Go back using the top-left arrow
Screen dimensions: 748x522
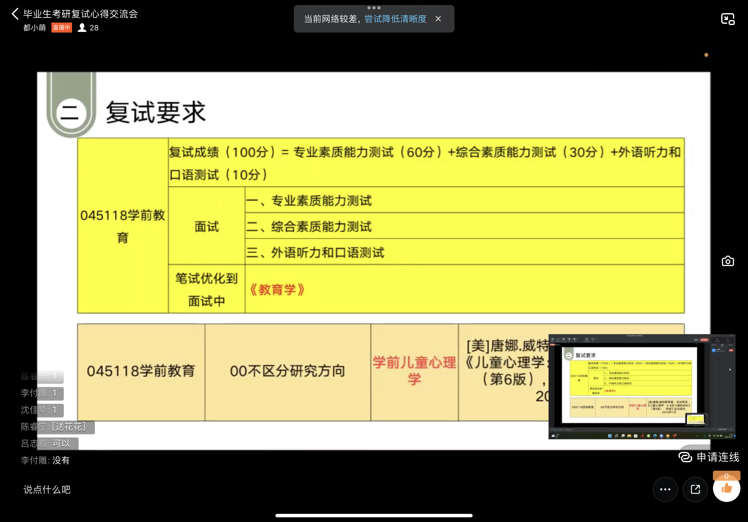pyautogui.click(x=15, y=14)
